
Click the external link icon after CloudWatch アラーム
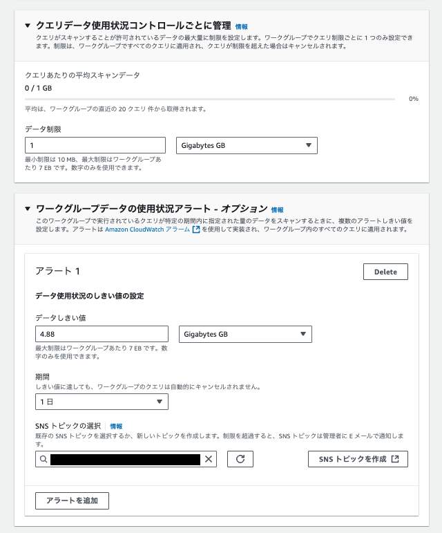pos(196,230)
